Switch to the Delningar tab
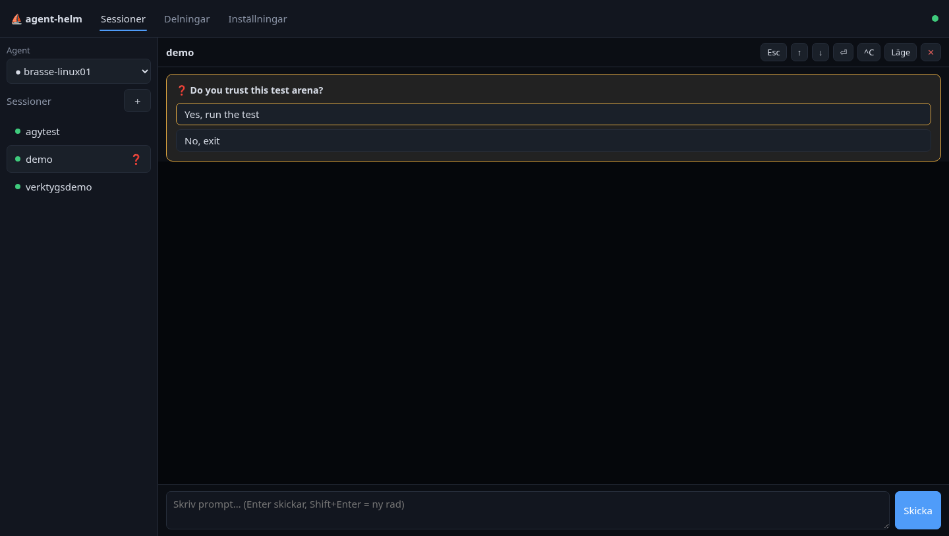 click(x=187, y=19)
